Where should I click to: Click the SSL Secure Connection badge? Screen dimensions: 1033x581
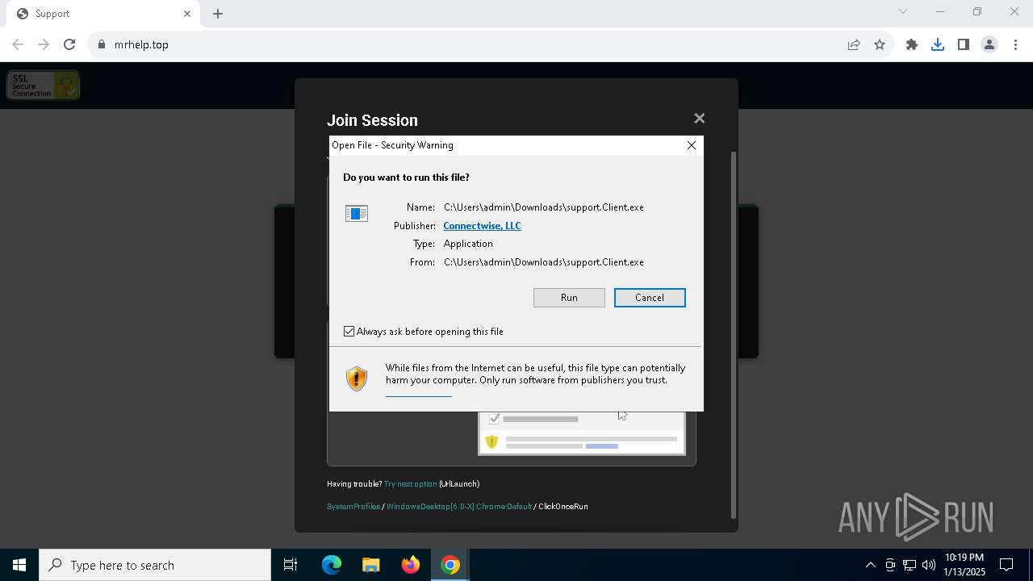point(44,85)
